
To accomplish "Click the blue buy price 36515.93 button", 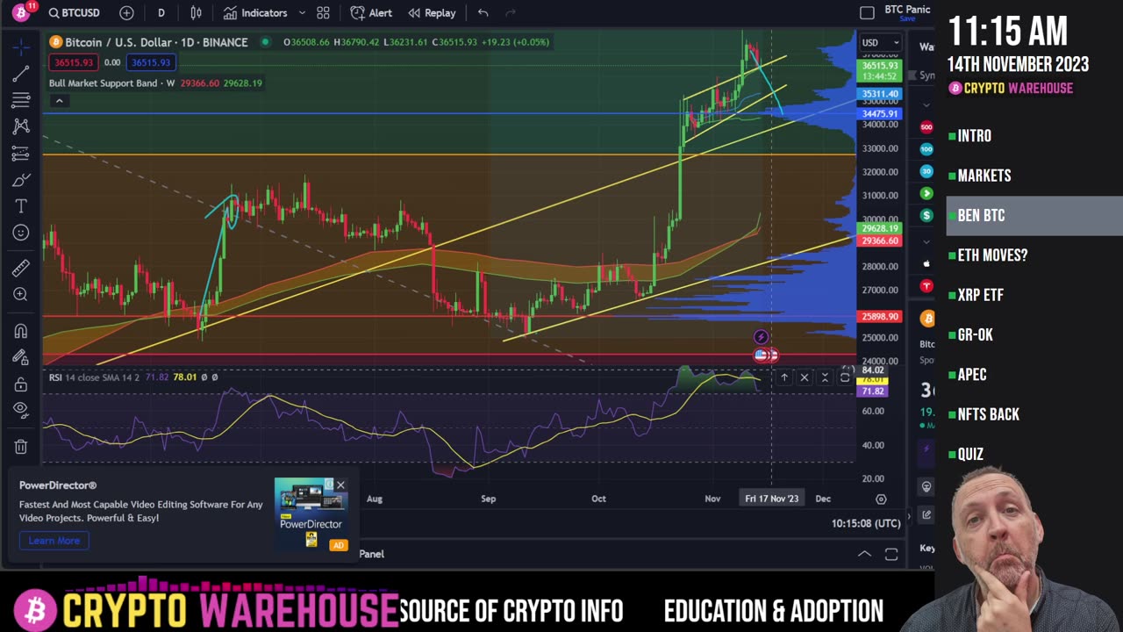I will click(151, 62).
